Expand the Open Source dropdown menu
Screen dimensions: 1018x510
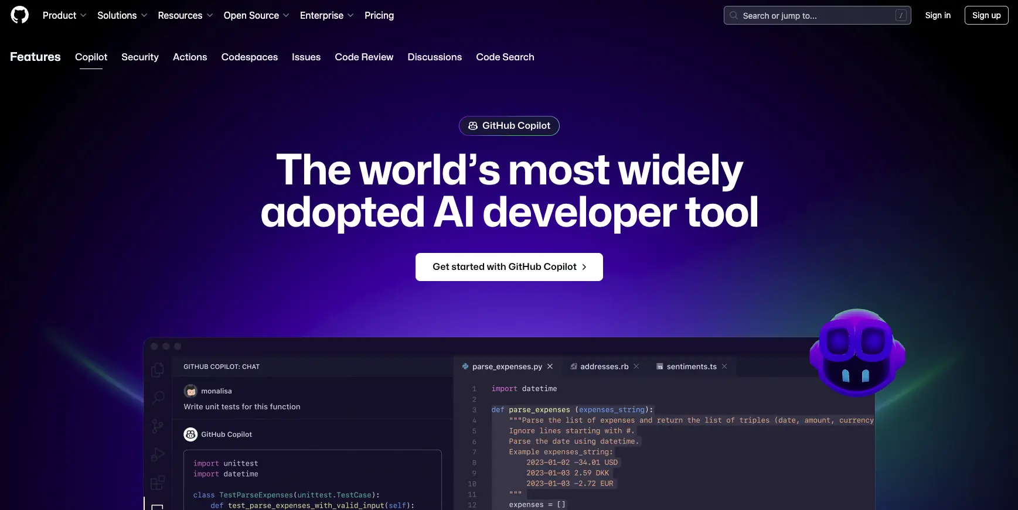[256, 15]
